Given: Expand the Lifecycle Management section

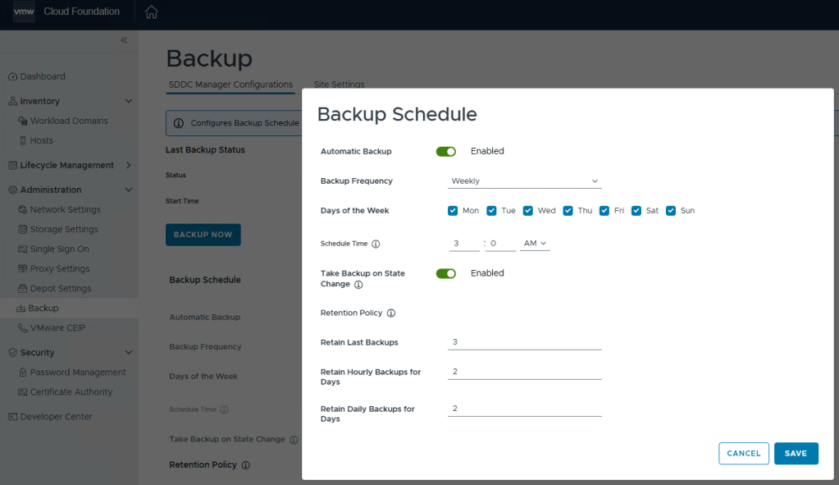Looking at the screenshot, I should click(x=129, y=165).
